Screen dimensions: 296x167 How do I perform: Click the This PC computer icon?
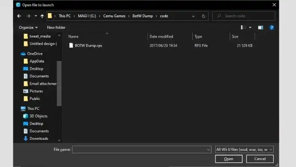click(23, 109)
